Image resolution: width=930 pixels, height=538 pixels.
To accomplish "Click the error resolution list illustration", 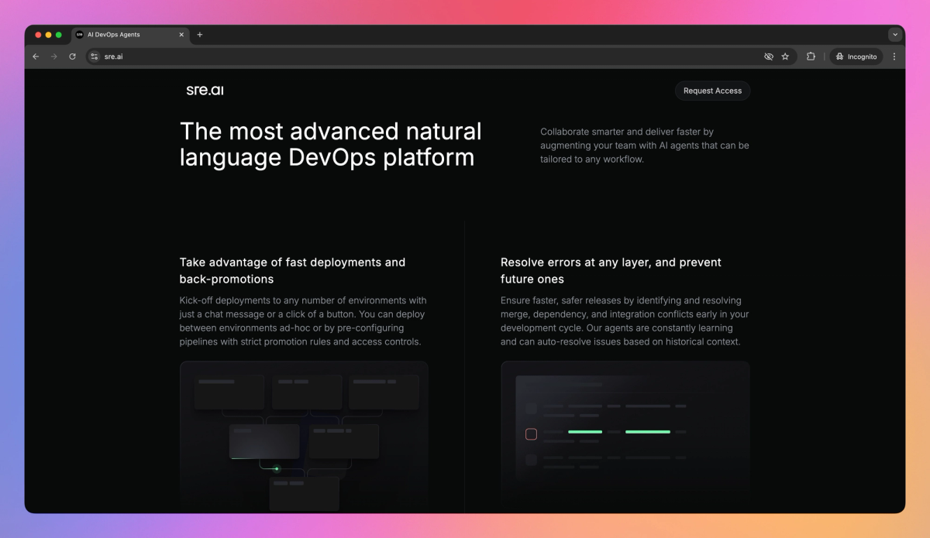I will click(x=625, y=436).
